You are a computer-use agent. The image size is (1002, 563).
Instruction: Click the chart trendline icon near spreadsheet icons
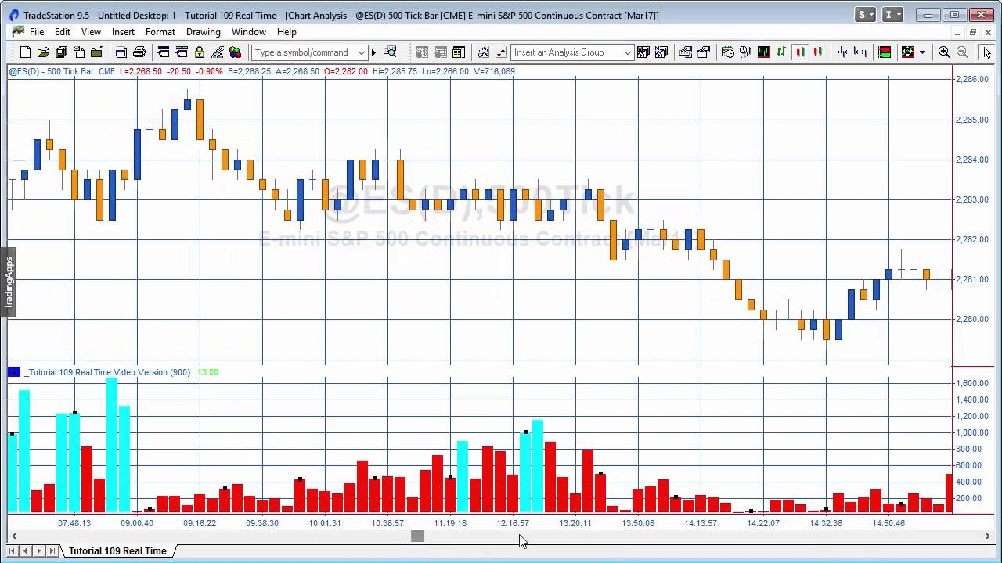483,52
